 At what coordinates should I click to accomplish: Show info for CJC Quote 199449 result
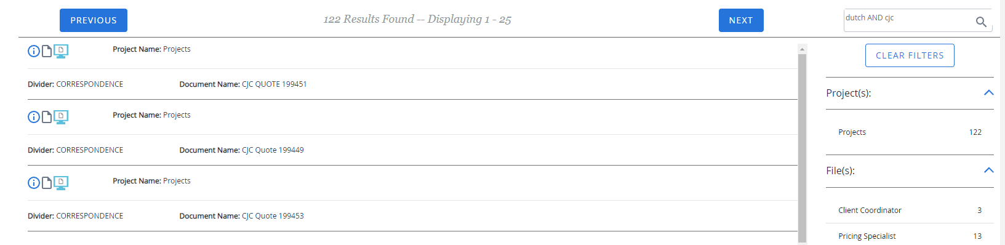(34, 117)
